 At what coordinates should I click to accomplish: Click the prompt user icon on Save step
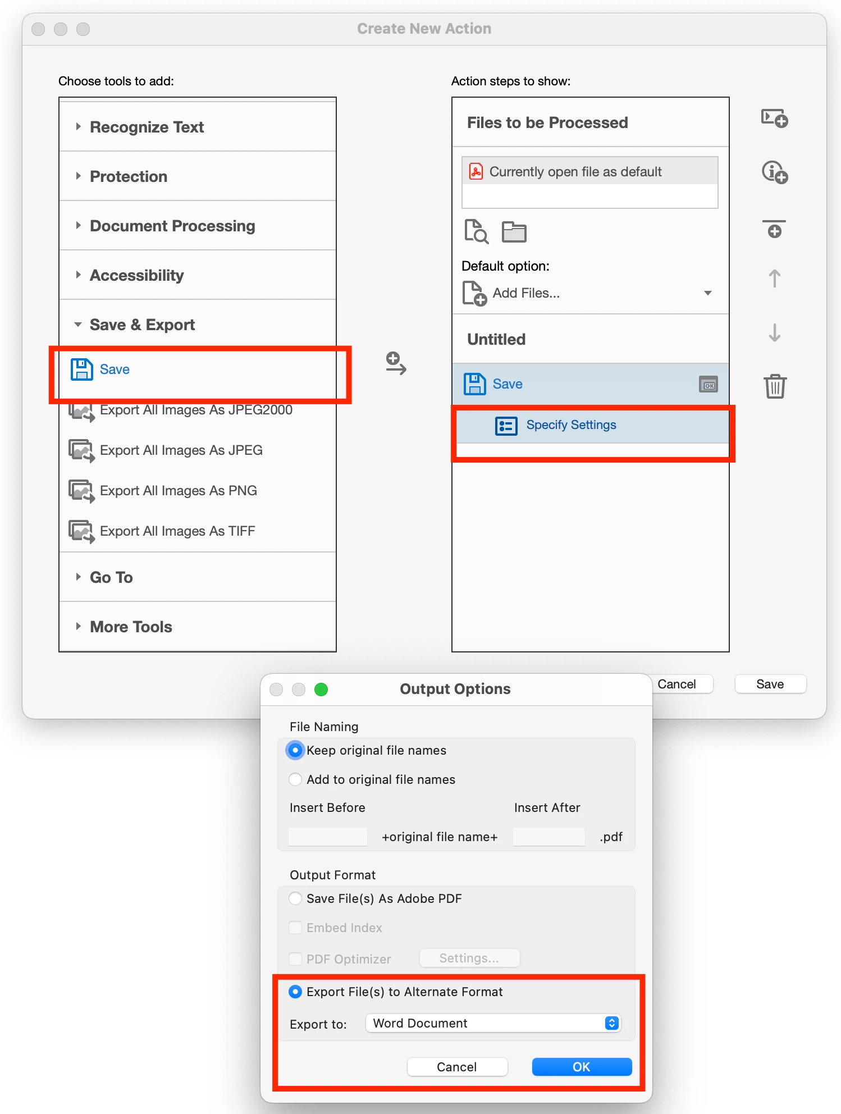pyautogui.click(x=709, y=385)
